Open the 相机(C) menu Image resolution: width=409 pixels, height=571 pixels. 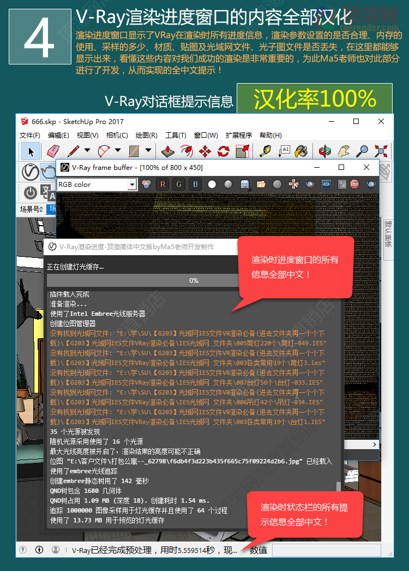click(117, 135)
